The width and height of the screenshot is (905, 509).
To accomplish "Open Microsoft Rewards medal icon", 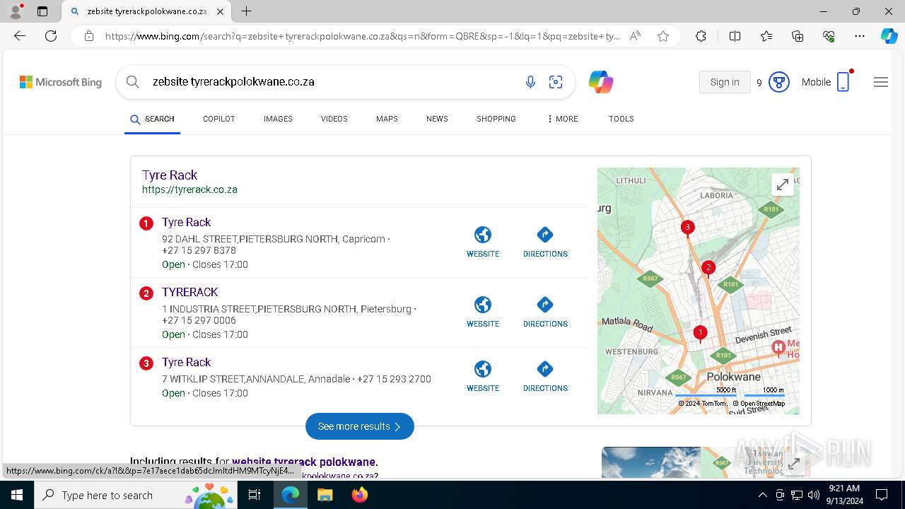I will click(x=779, y=82).
